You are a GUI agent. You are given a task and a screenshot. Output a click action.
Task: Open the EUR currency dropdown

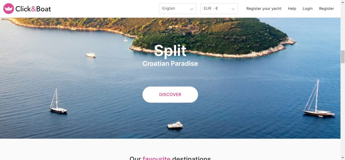(219, 8)
